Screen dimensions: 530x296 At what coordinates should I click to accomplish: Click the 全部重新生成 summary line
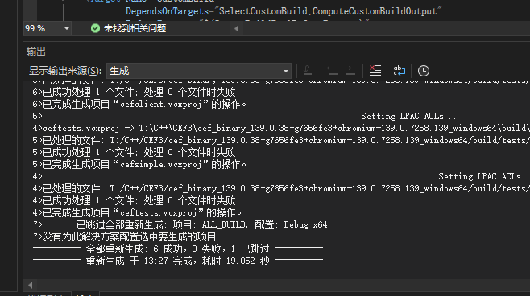(x=178, y=249)
